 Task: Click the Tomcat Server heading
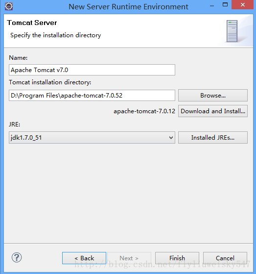pyautogui.click(x=32, y=23)
